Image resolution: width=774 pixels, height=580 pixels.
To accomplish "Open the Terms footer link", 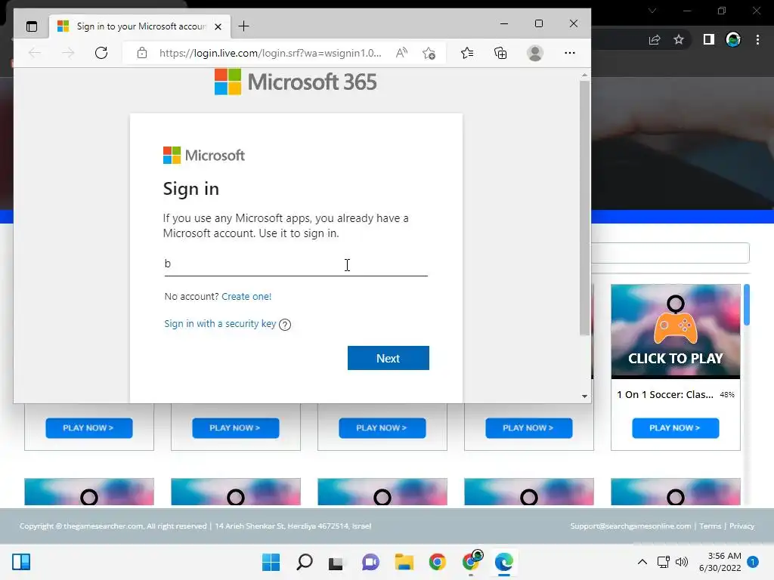I will 711,526.
